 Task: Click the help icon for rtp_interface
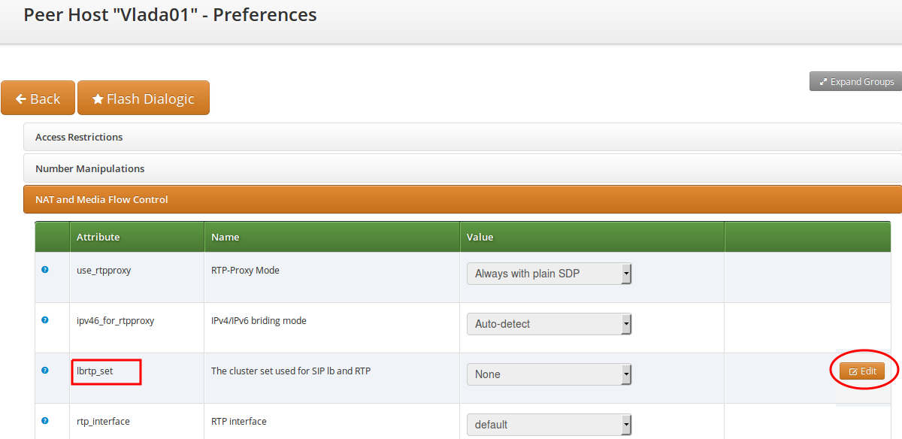point(44,420)
